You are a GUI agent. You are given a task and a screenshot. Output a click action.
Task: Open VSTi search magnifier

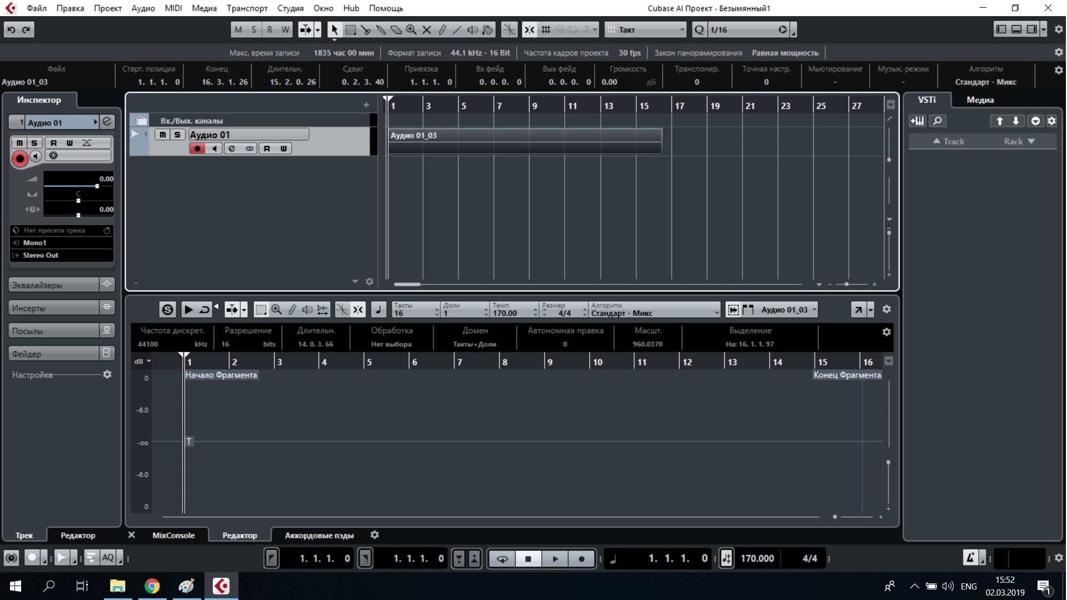(938, 121)
